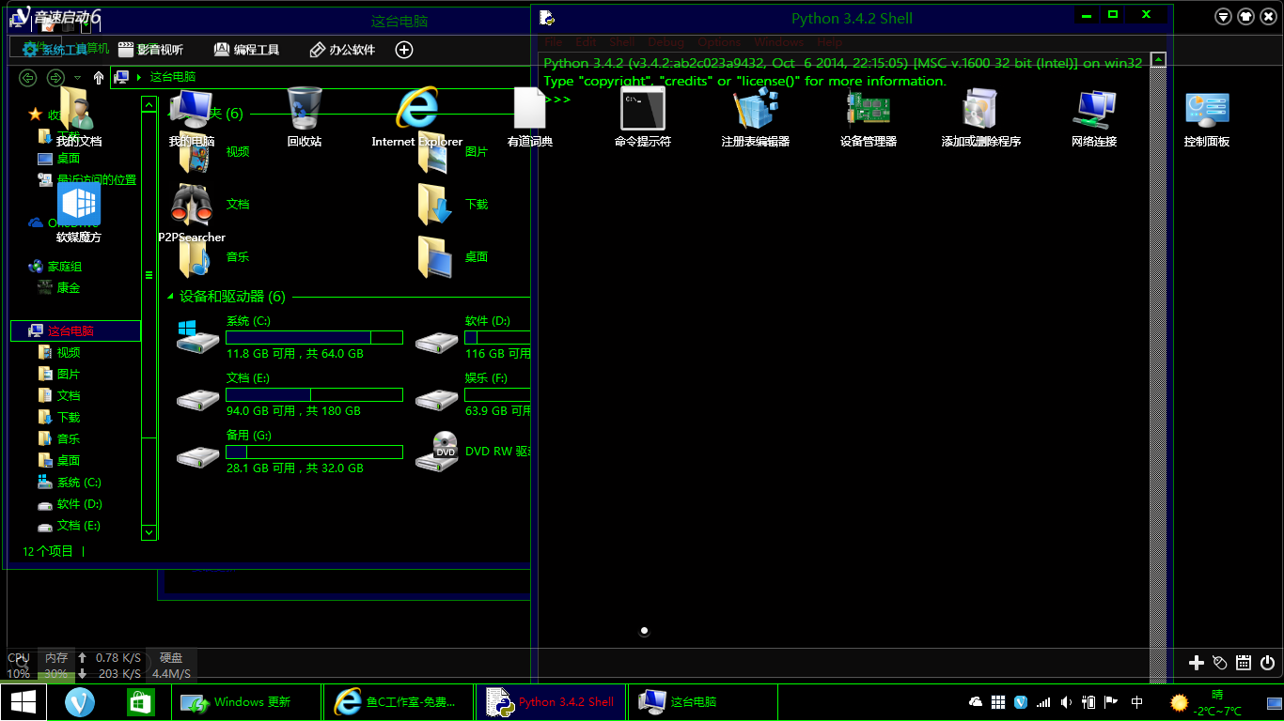Open the launcher main menu round arrow icon
This screenshot has height=721, width=1284.
[1223, 17]
